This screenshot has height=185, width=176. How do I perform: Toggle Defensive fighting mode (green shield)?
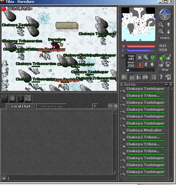(x=153, y=58)
